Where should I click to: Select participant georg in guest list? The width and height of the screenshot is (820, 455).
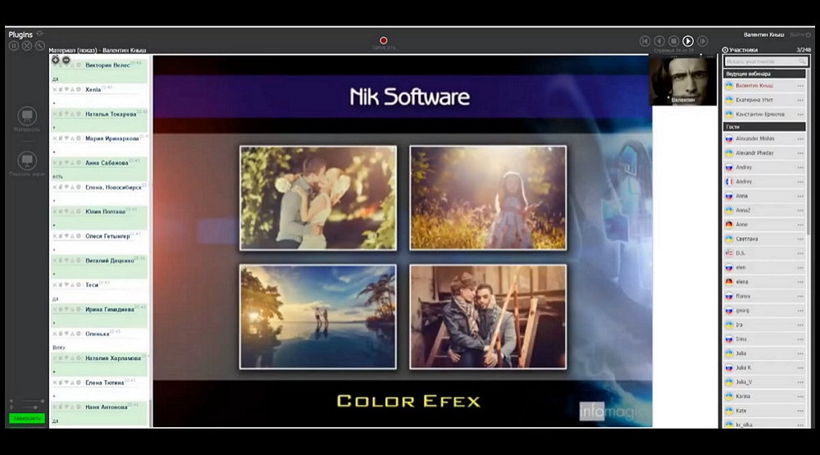click(x=764, y=311)
